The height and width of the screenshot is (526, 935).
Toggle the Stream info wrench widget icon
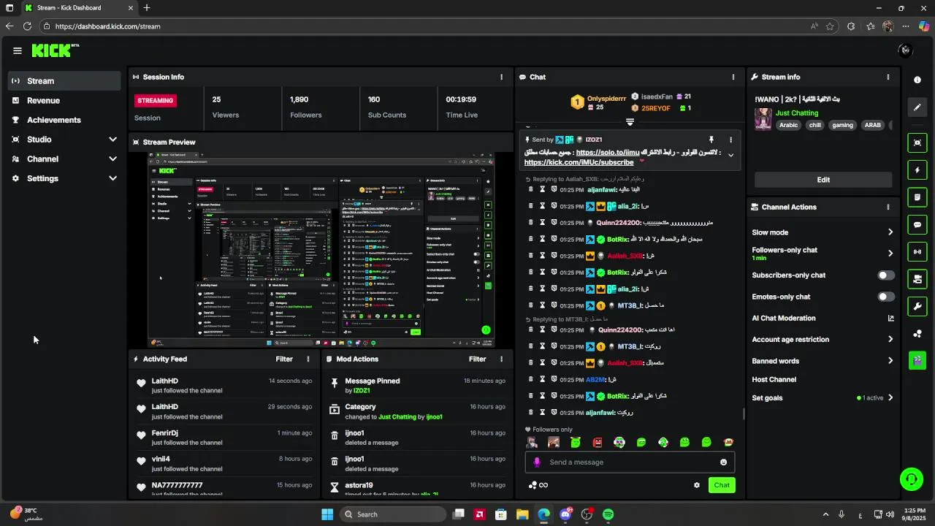(917, 306)
